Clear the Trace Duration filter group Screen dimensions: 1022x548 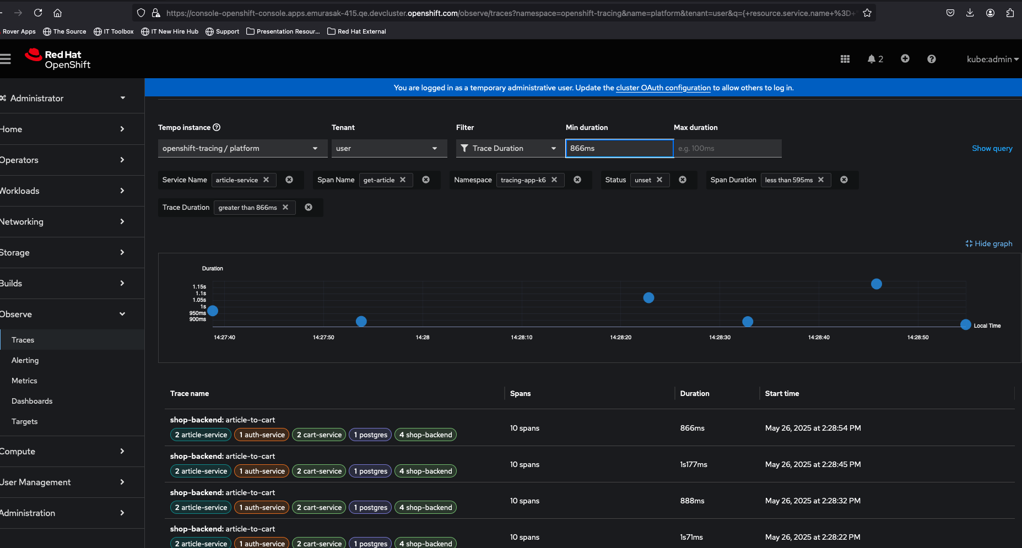tap(309, 208)
